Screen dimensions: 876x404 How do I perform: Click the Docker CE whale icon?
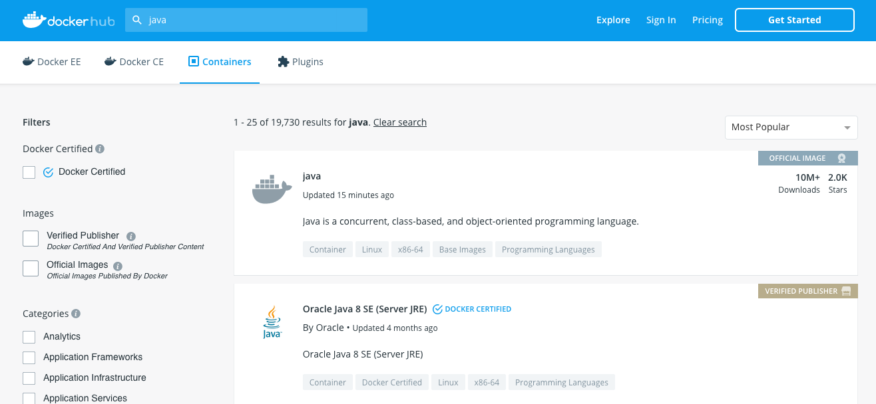[110, 62]
